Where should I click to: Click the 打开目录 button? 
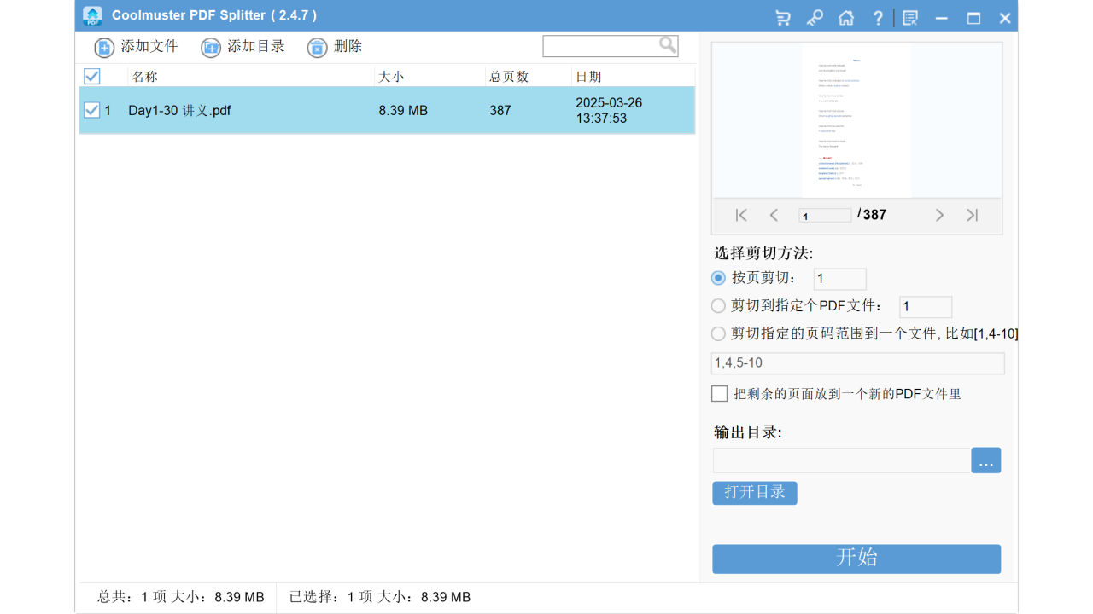coord(755,493)
